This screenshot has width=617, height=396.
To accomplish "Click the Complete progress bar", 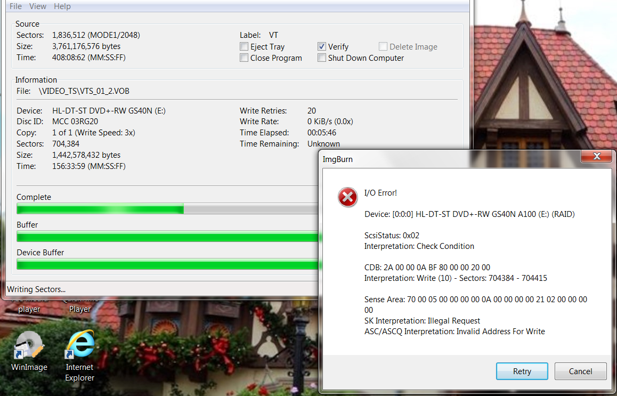I will 167,208.
